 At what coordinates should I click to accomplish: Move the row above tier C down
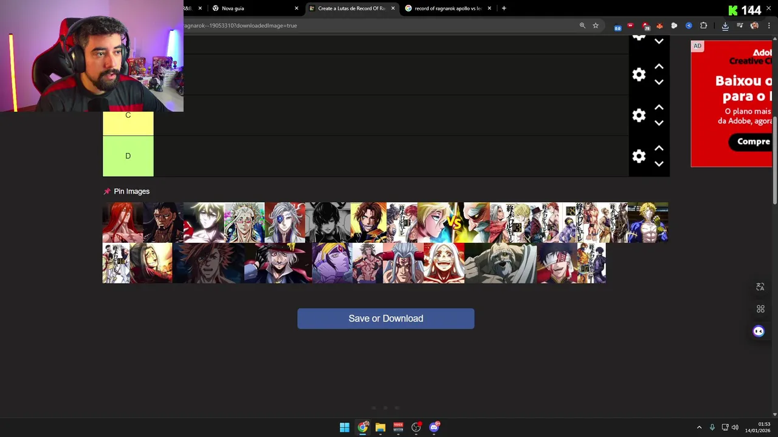pyautogui.click(x=659, y=83)
